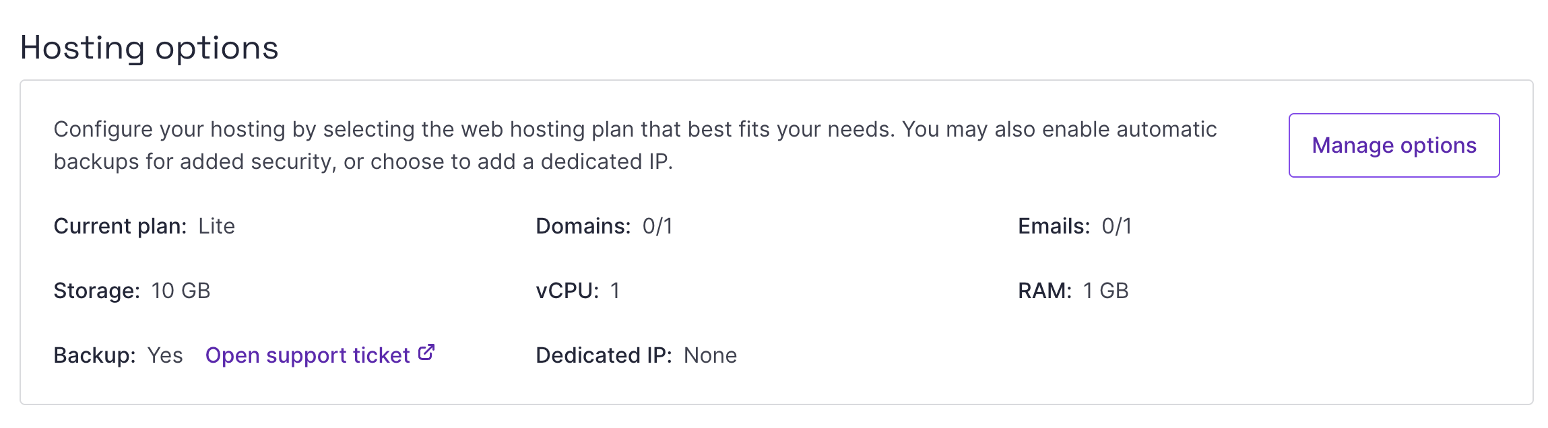This screenshot has width=1548, height=428.
Task: Click the Backup status Yes
Action: 165,355
